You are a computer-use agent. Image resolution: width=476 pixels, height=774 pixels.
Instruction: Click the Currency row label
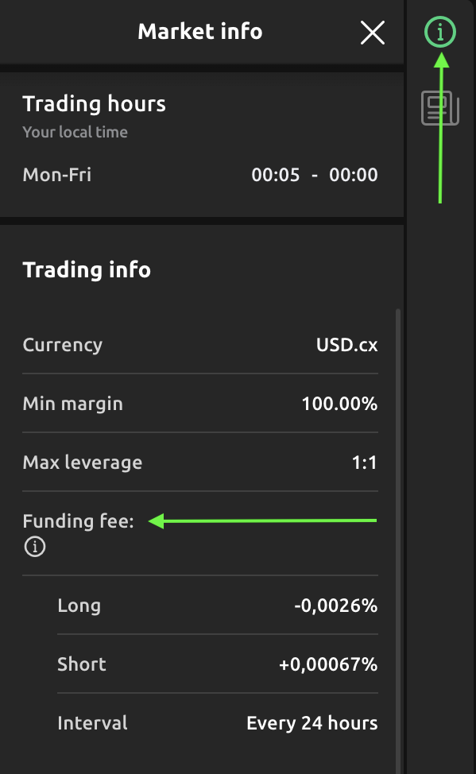tap(63, 345)
